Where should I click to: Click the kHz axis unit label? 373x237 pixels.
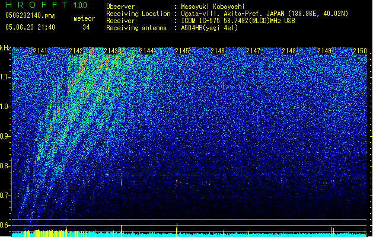pos(5,48)
